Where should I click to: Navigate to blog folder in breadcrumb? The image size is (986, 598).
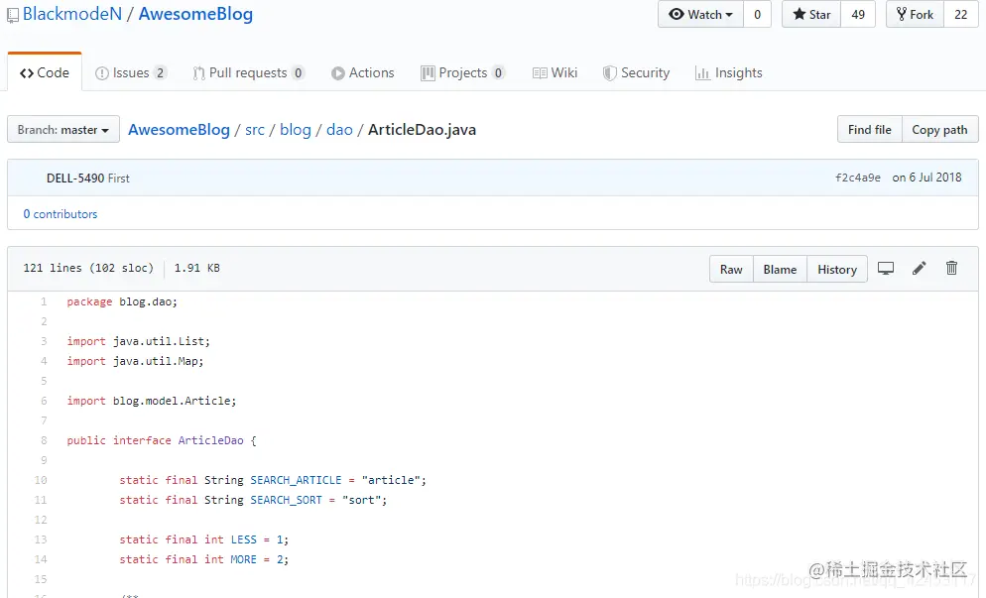click(x=296, y=130)
